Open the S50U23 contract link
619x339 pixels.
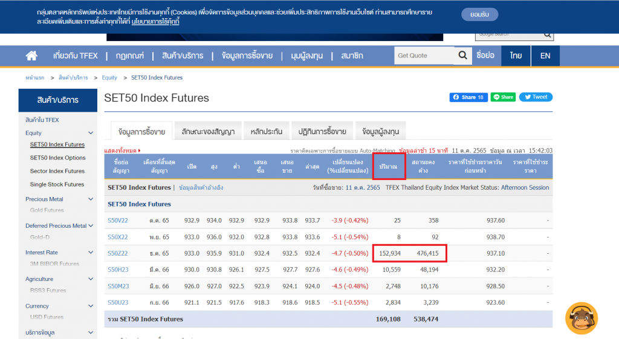118,303
